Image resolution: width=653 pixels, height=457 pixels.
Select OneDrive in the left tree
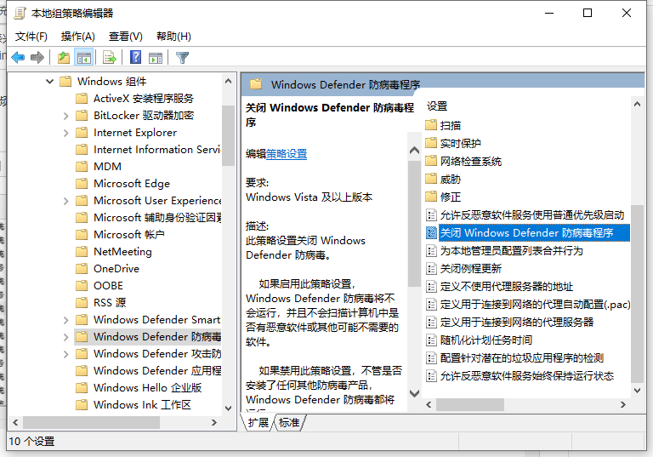point(116,269)
